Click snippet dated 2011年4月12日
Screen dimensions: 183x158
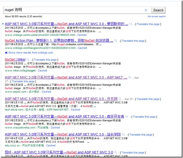point(66,140)
